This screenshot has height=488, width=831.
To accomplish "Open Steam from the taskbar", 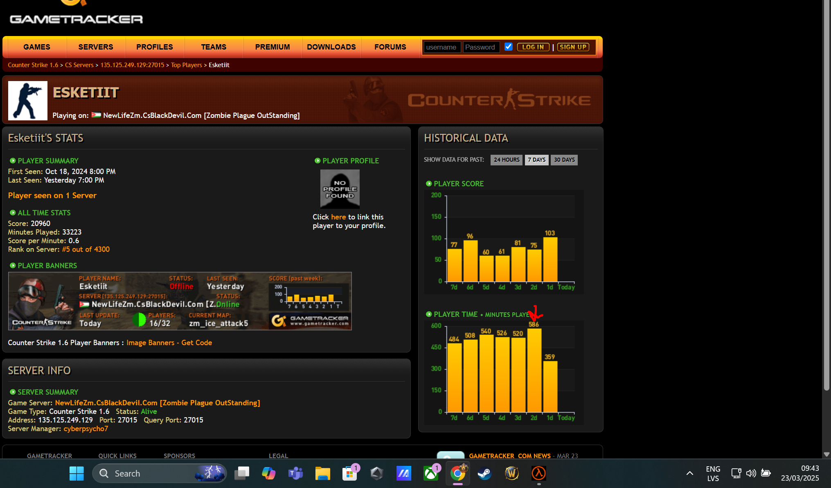I will [x=485, y=474].
